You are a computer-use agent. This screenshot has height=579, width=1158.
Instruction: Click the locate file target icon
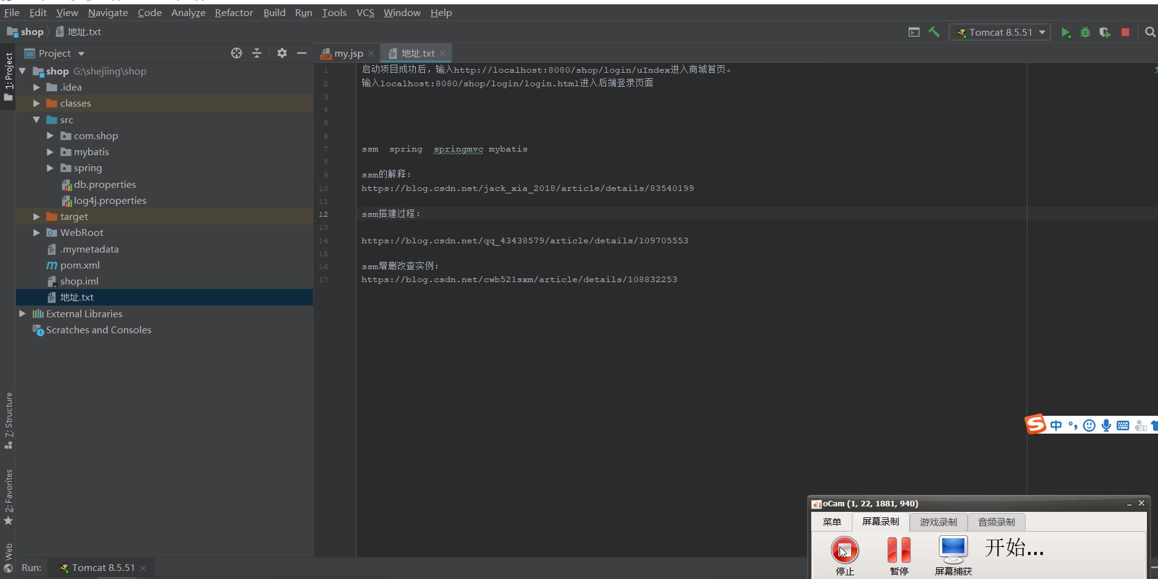pos(237,53)
